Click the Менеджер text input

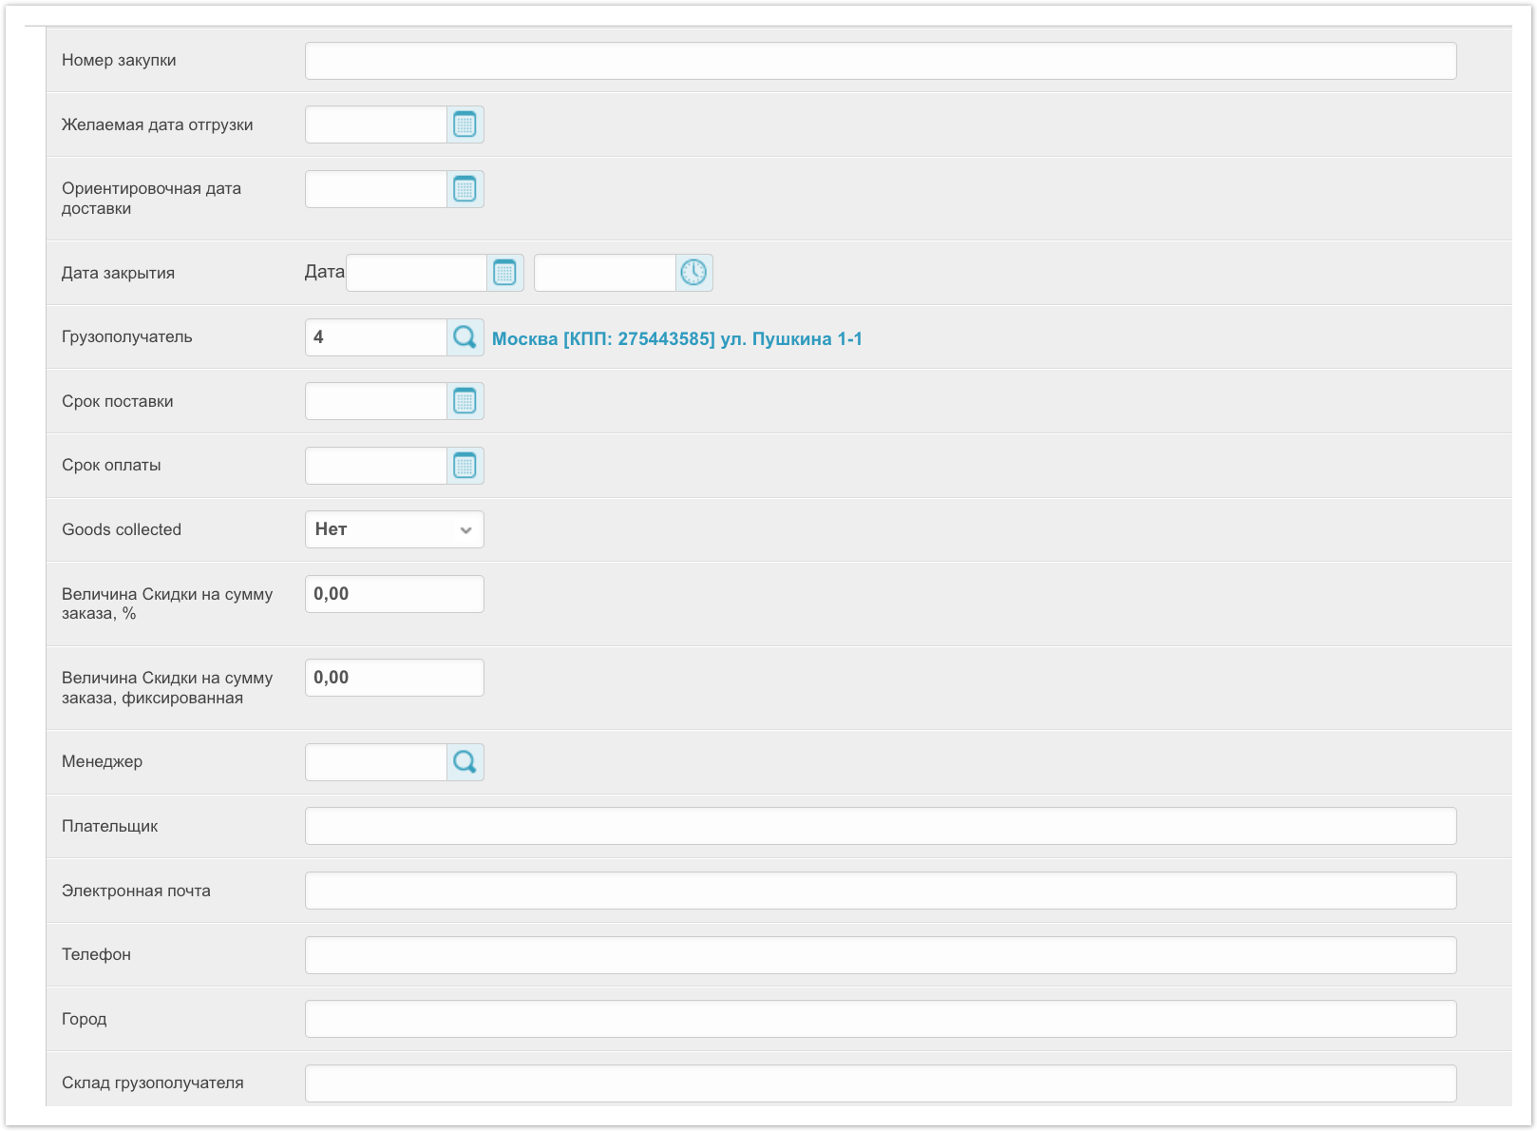(x=376, y=762)
